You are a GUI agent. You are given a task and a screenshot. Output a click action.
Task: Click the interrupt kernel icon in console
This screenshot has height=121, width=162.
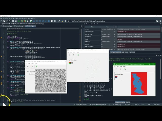tap(156, 55)
